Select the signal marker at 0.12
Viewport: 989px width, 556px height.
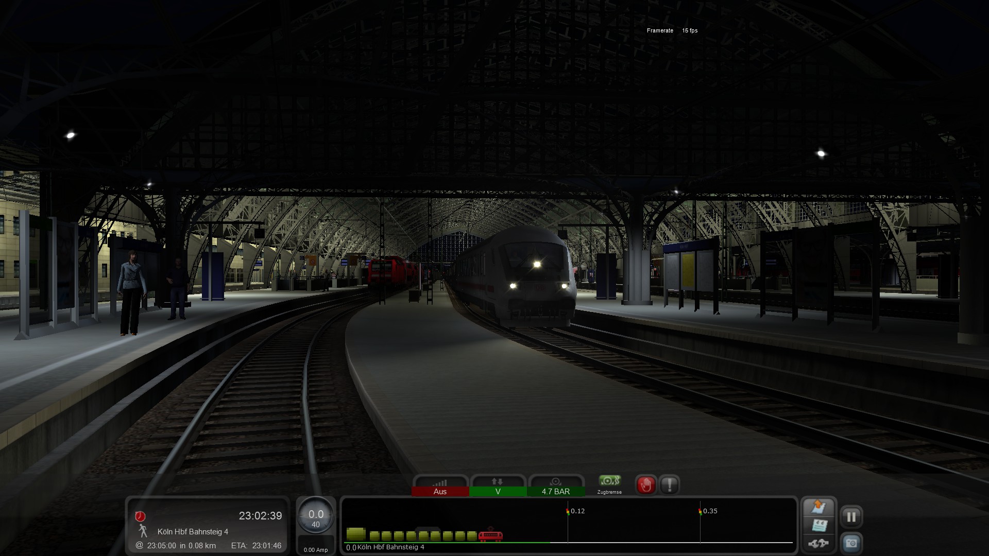pyautogui.click(x=568, y=511)
